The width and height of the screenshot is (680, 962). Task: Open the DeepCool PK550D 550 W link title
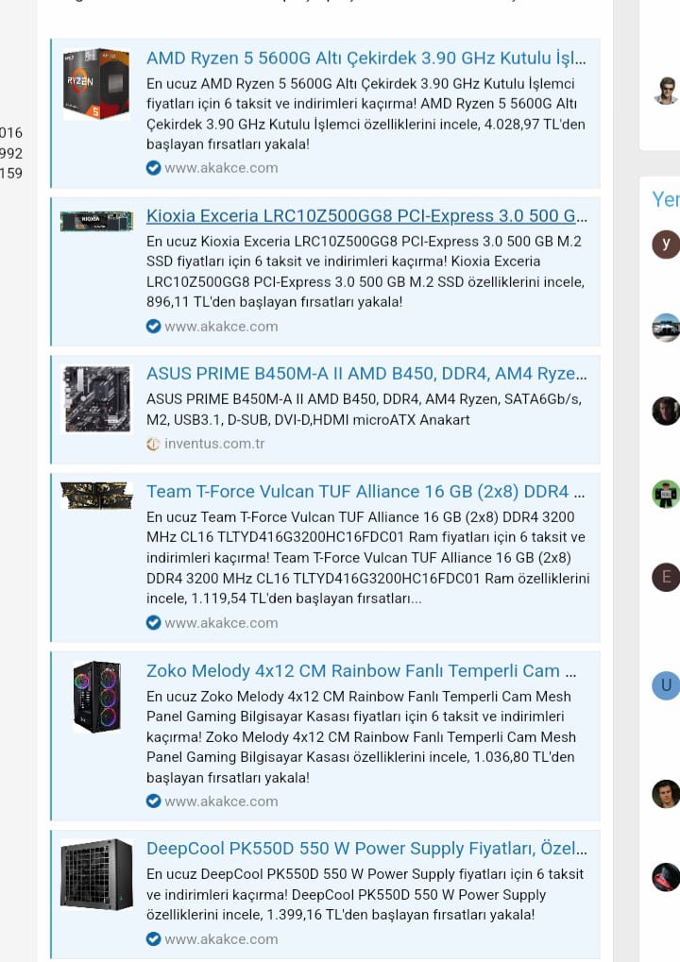click(x=366, y=849)
